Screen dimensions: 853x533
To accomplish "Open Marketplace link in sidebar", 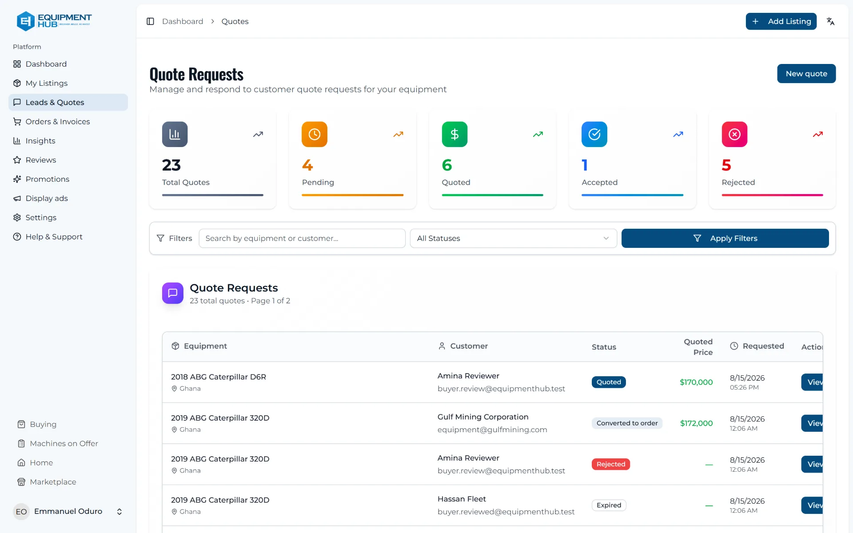I will pos(53,482).
